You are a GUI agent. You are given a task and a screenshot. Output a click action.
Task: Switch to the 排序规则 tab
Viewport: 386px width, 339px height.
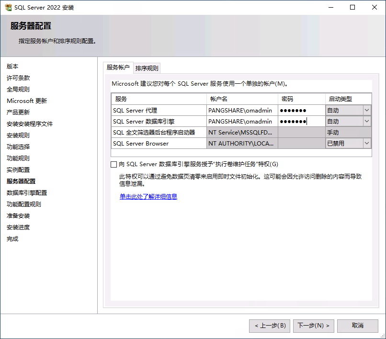pos(147,68)
